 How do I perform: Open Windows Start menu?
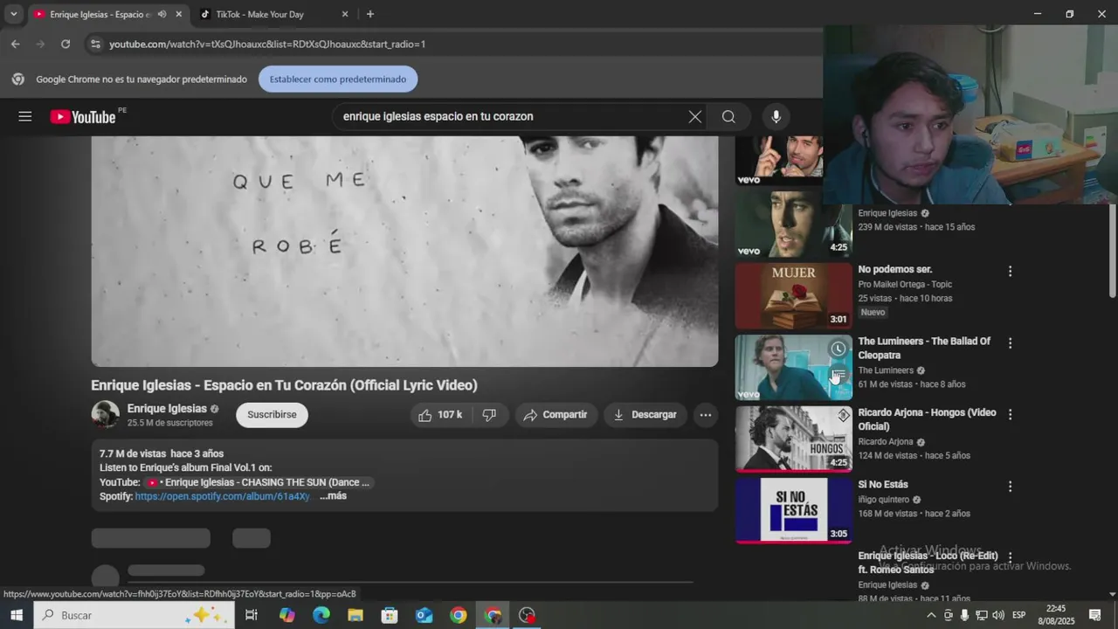(17, 615)
